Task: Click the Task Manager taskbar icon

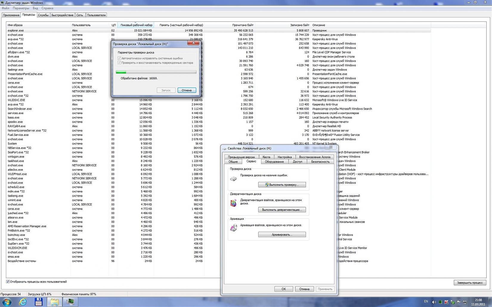Action: click(x=70, y=302)
